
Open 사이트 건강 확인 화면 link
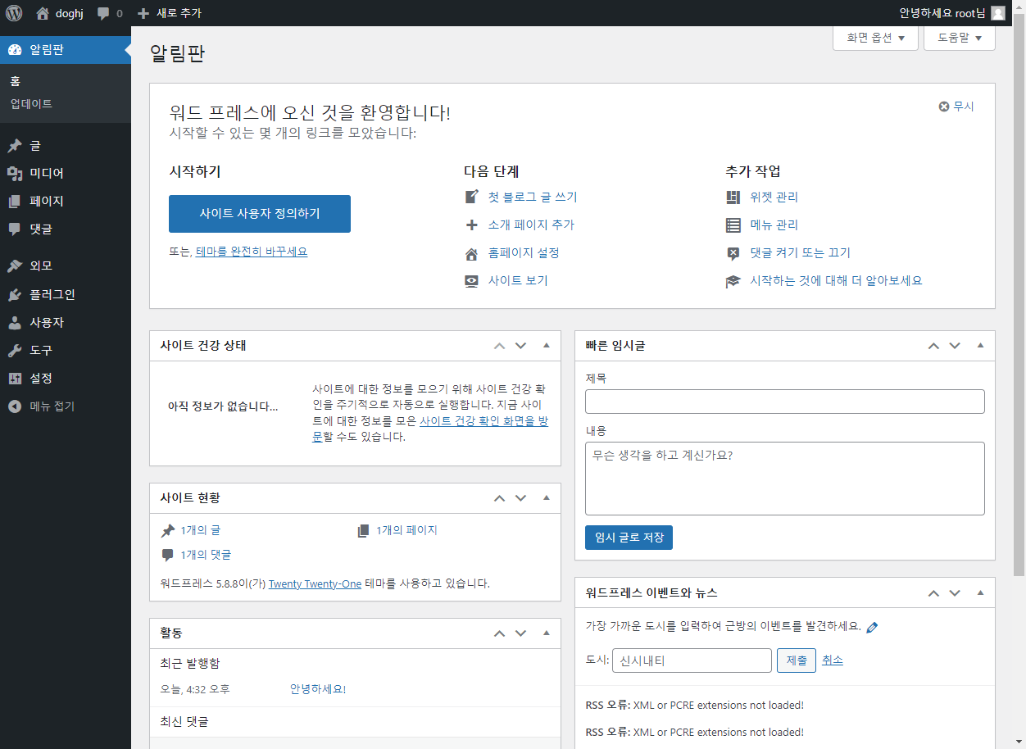click(x=483, y=421)
